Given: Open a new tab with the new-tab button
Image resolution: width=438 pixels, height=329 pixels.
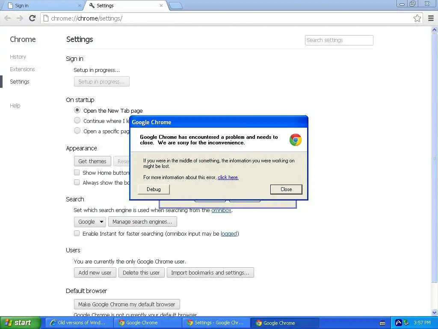Looking at the screenshot, I should [x=176, y=6].
